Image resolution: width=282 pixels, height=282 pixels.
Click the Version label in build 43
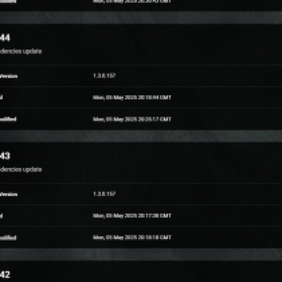[8, 195]
